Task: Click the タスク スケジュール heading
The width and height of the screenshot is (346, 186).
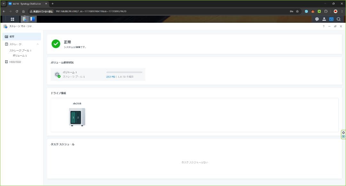Action: (x=62, y=144)
